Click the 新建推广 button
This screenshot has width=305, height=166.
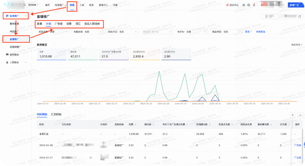pyautogui.click(x=295, y=5)
